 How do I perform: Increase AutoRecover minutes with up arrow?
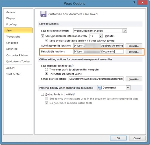tap(101, 35)
